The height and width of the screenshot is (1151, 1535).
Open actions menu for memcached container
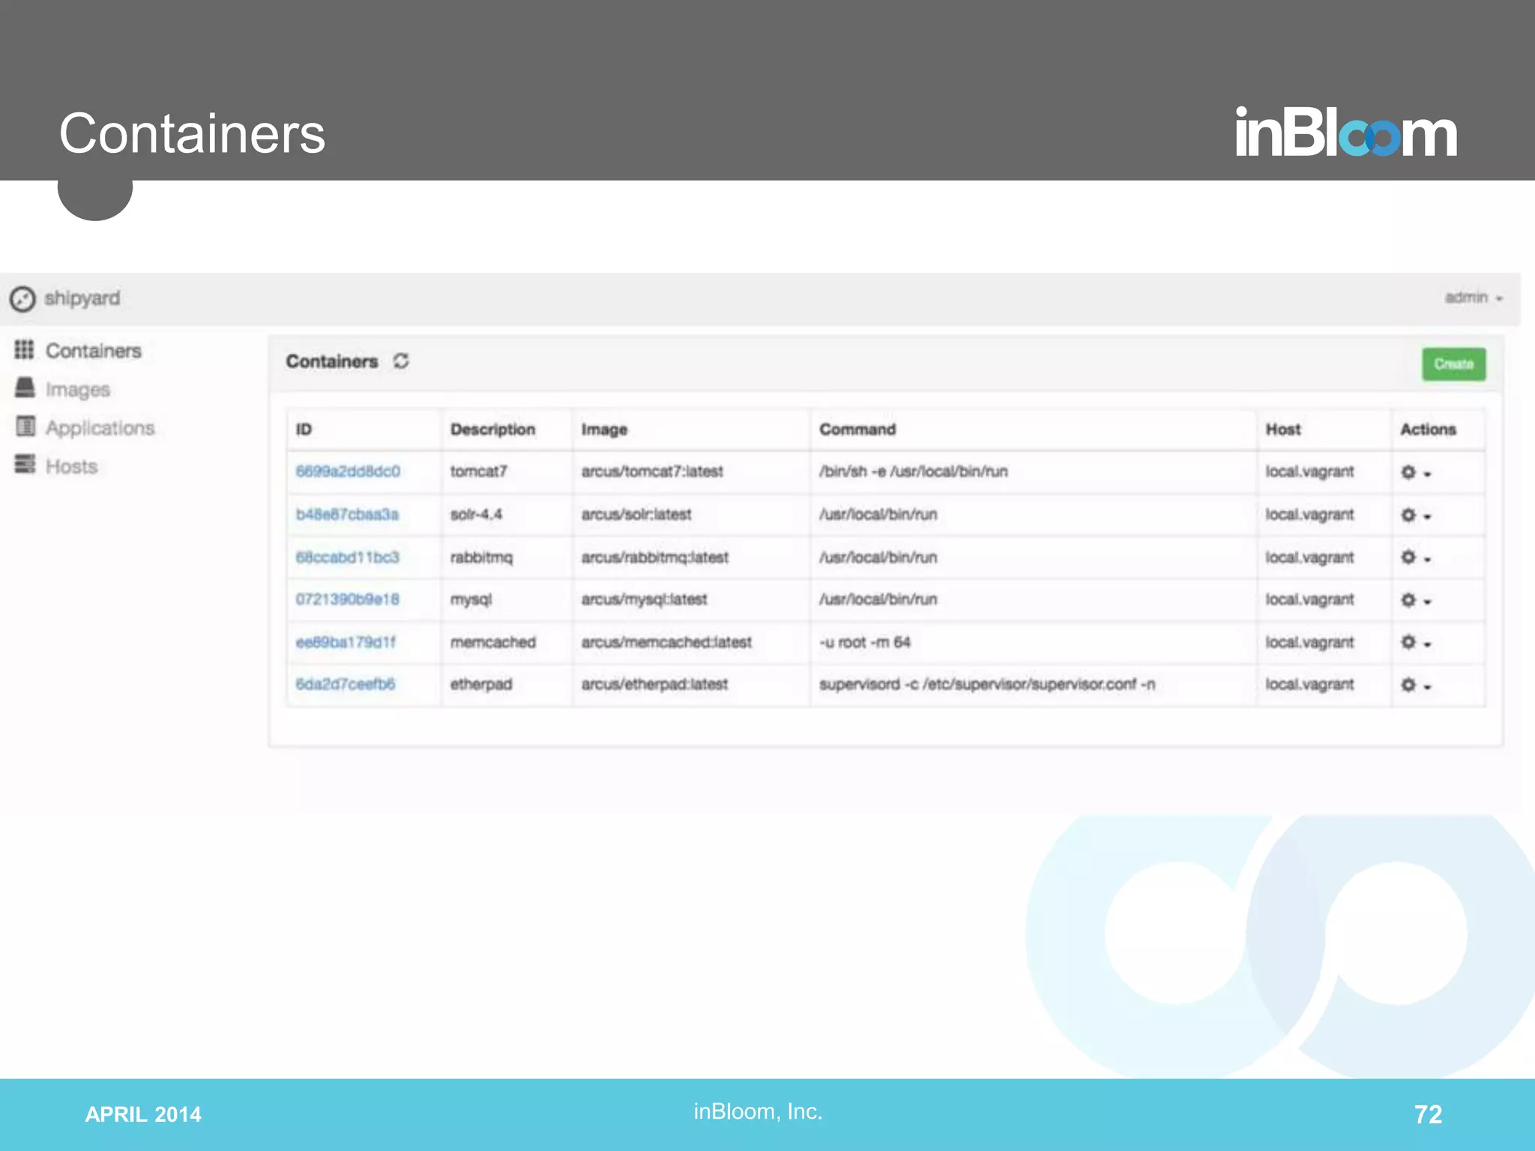[x=1416, y=643]
